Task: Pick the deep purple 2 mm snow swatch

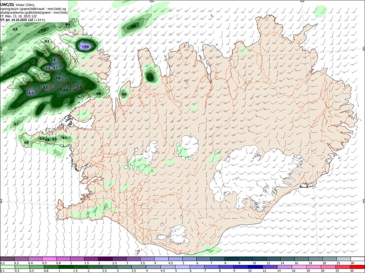Action: (x=105, y=259)
